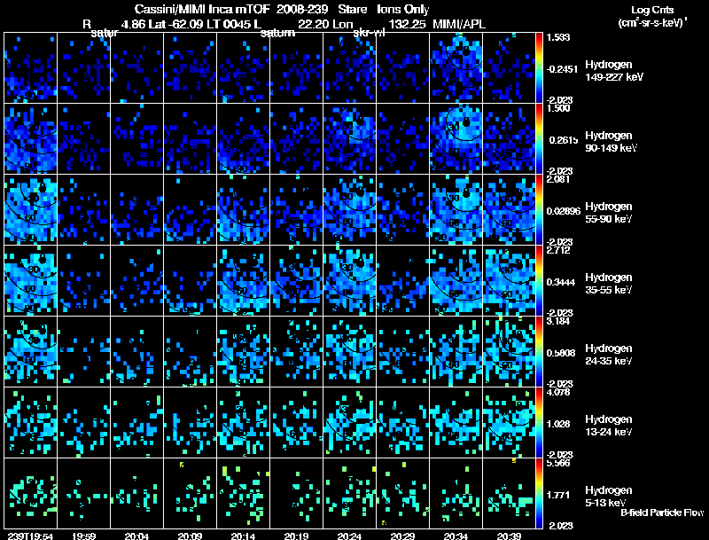Viewport: 709px width, 540px height.
Task: Open the 149-227 keV panel at 20:34
Action: pos(456,68)
